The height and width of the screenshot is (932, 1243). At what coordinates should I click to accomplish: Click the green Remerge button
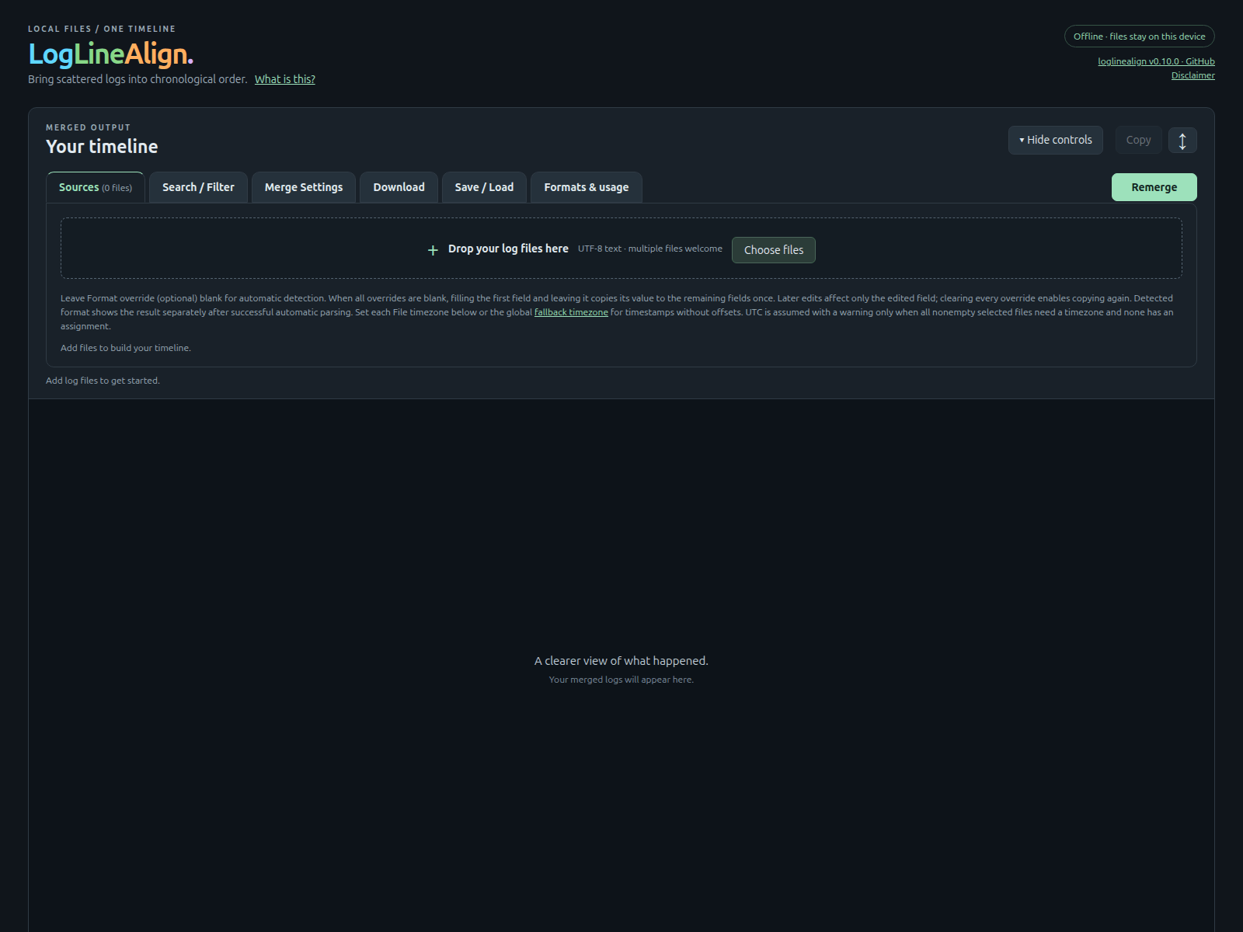point(1154,187)
